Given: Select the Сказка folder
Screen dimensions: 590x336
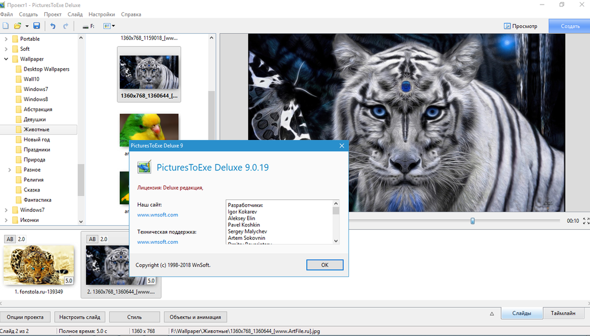Looking at the screenshot, I should pyautogui.click(x=32, y=190).
